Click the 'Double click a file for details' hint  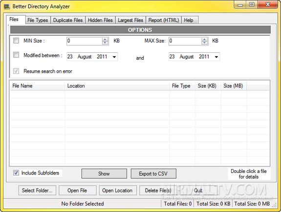[x=249, y=174]
